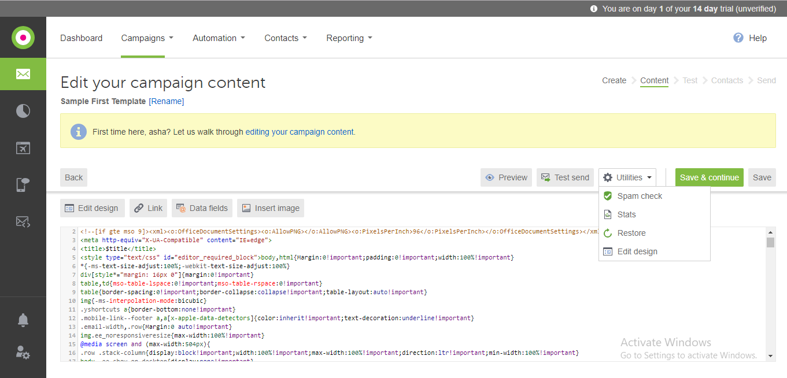This screenshot has height=378, width=787.
Task: Expand the Automation dropdown menu
Action: tap(219, 38)
